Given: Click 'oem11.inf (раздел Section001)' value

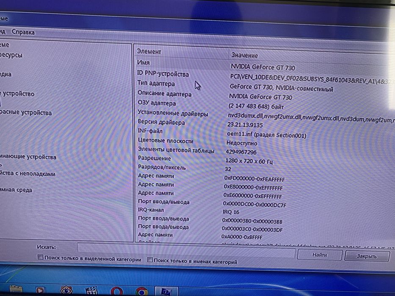Looking at the screenshot, I should 266,134.
